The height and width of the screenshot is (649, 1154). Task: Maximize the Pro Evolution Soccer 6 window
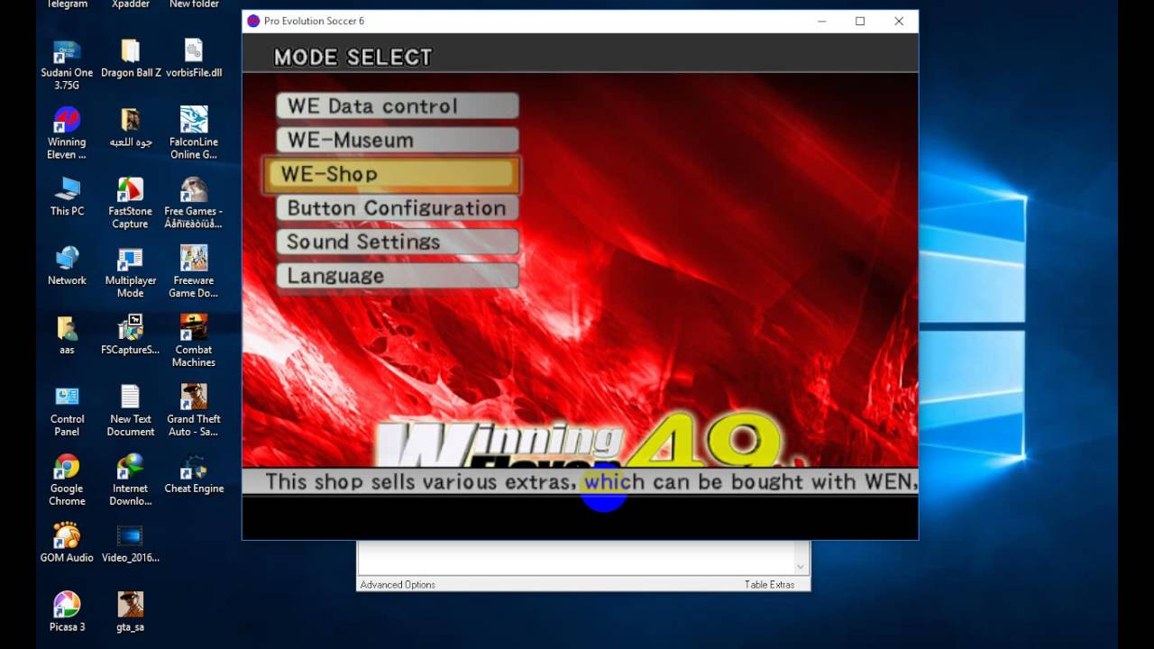[860, 21]
